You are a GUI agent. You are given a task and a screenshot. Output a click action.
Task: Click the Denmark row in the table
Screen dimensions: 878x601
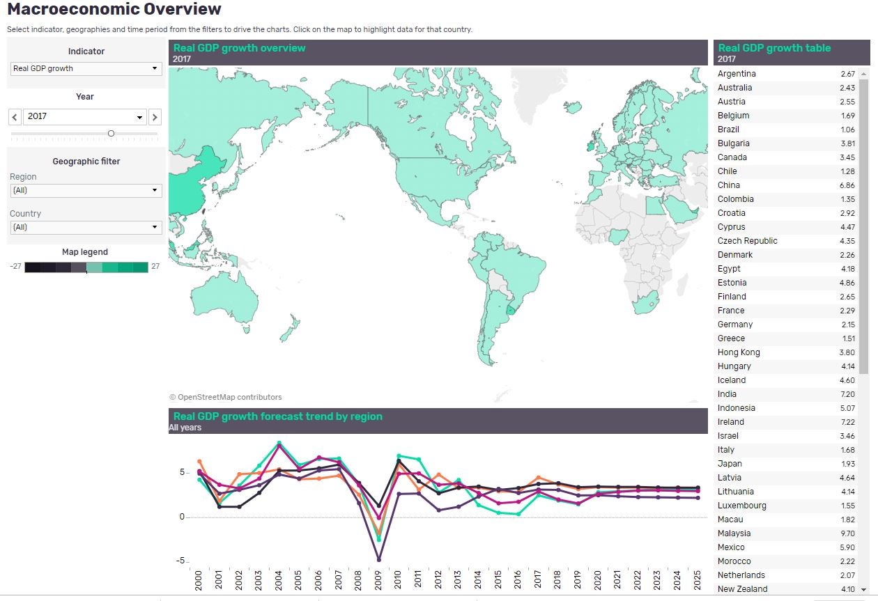(786, 255)
